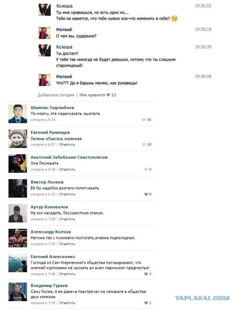Like Анатолий Забабахин-Свистоплясов's comment heart

coord(146,169)
